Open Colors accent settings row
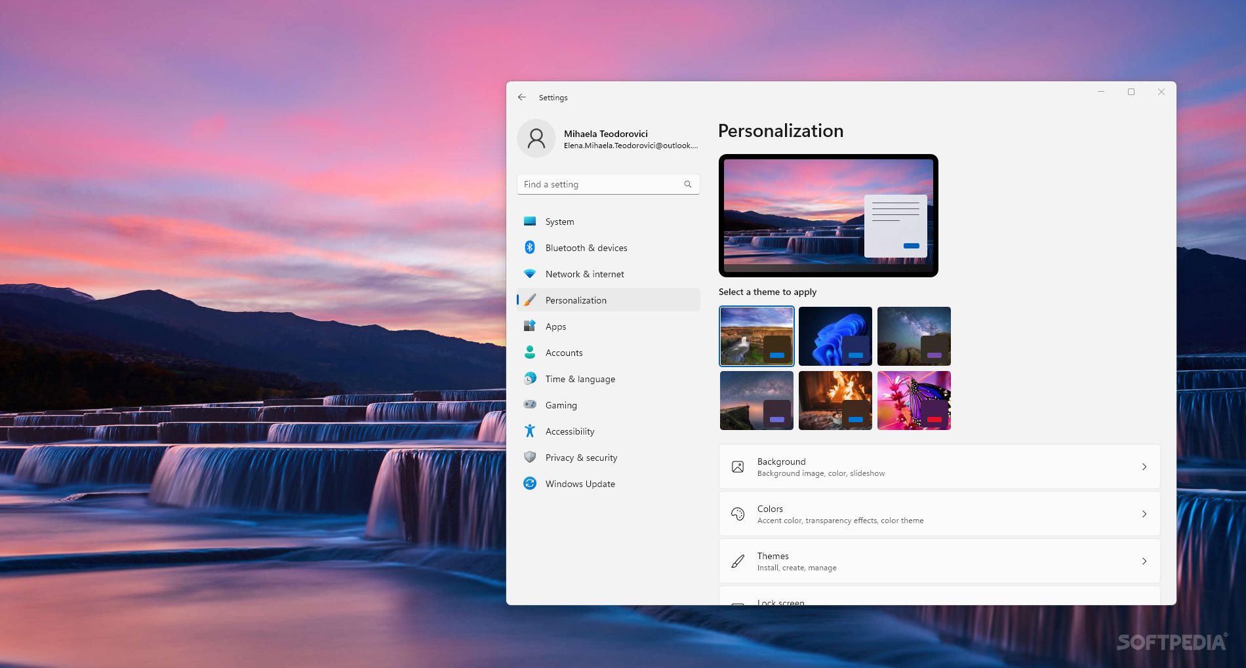Viewport: 1246px width, 668px height. (939, 514)
